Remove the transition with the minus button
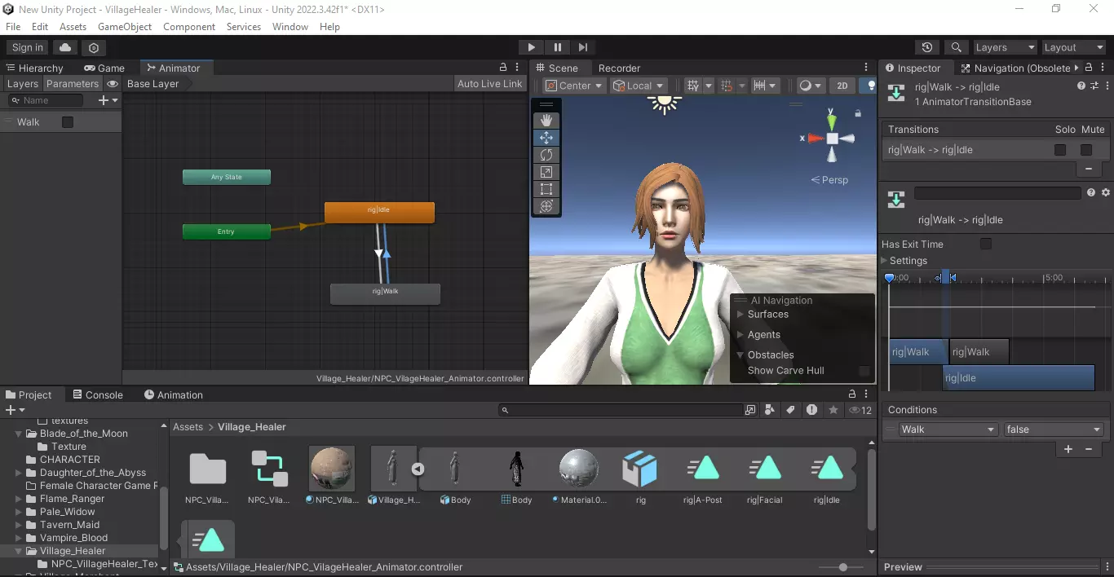Screen dimensions: 1114x577 (1088, 169)
